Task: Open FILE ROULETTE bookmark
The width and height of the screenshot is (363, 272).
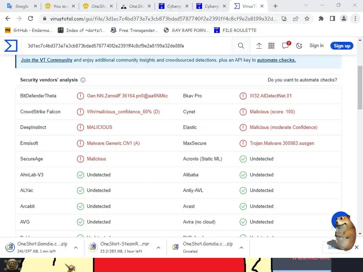Action: pyautogui.click(x=235, y=30)
